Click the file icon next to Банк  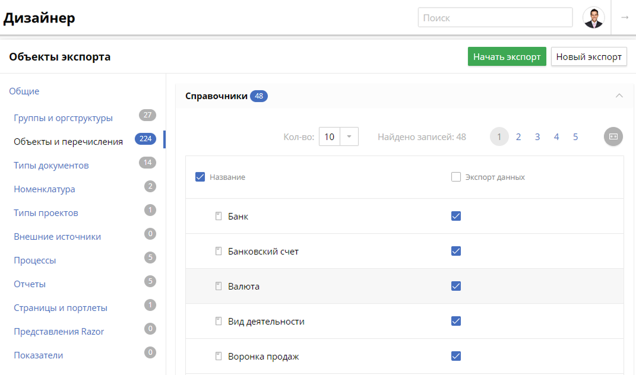pos(219,216)
